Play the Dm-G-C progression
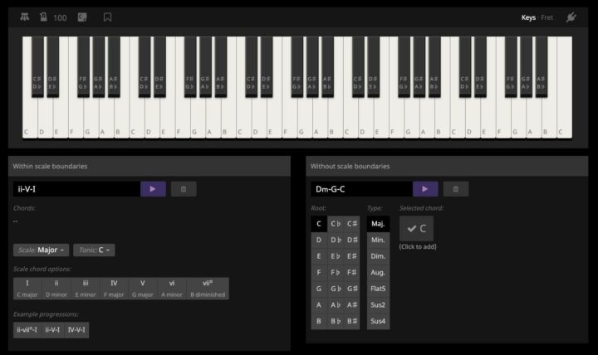 425,189
